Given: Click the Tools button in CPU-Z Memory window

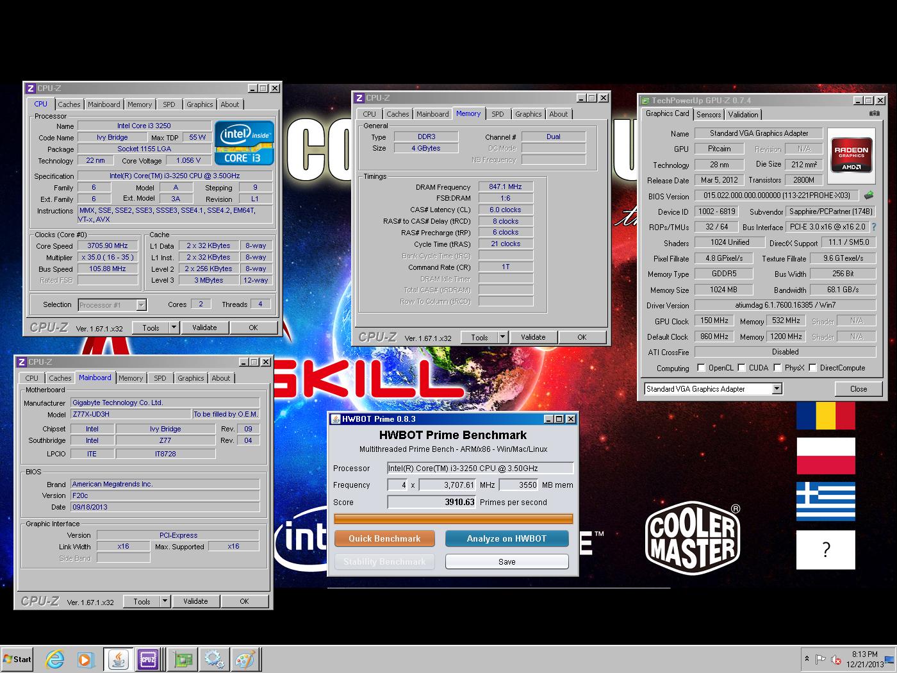Looking at the screenshot, I should 480,337.
